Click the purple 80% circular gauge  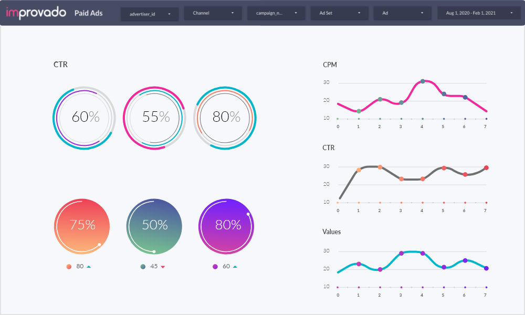click(x=226, y=226)
